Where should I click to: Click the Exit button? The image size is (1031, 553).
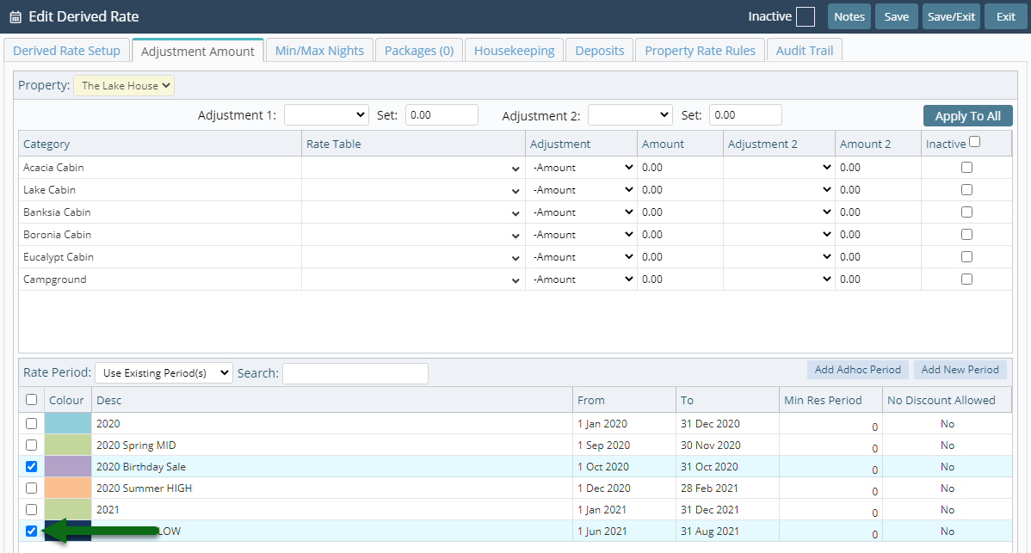point(1005,16)
